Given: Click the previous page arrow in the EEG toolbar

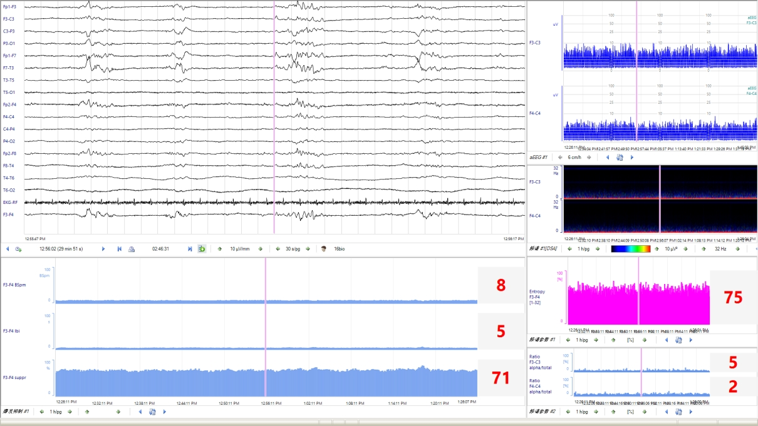Looking at the screenshot, I should [8, 248].
